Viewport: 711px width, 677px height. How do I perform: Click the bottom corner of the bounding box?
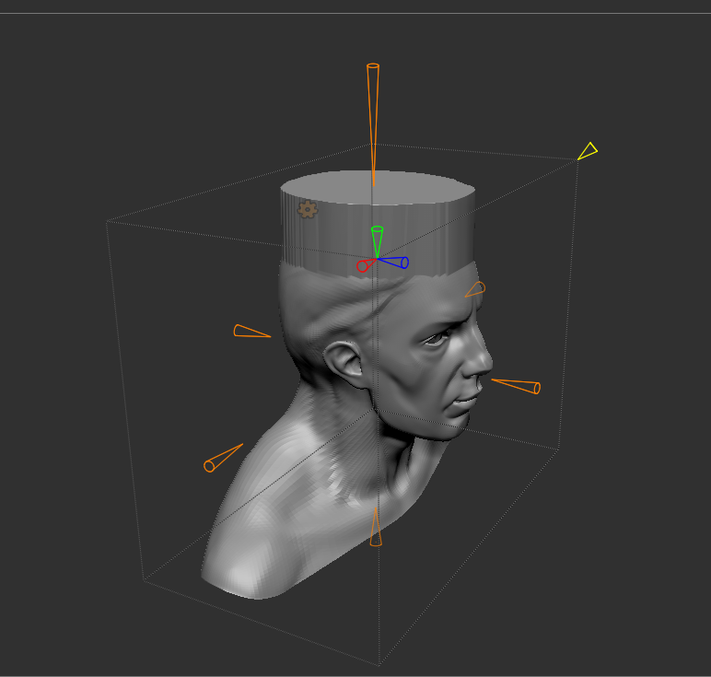coord(379,665)
